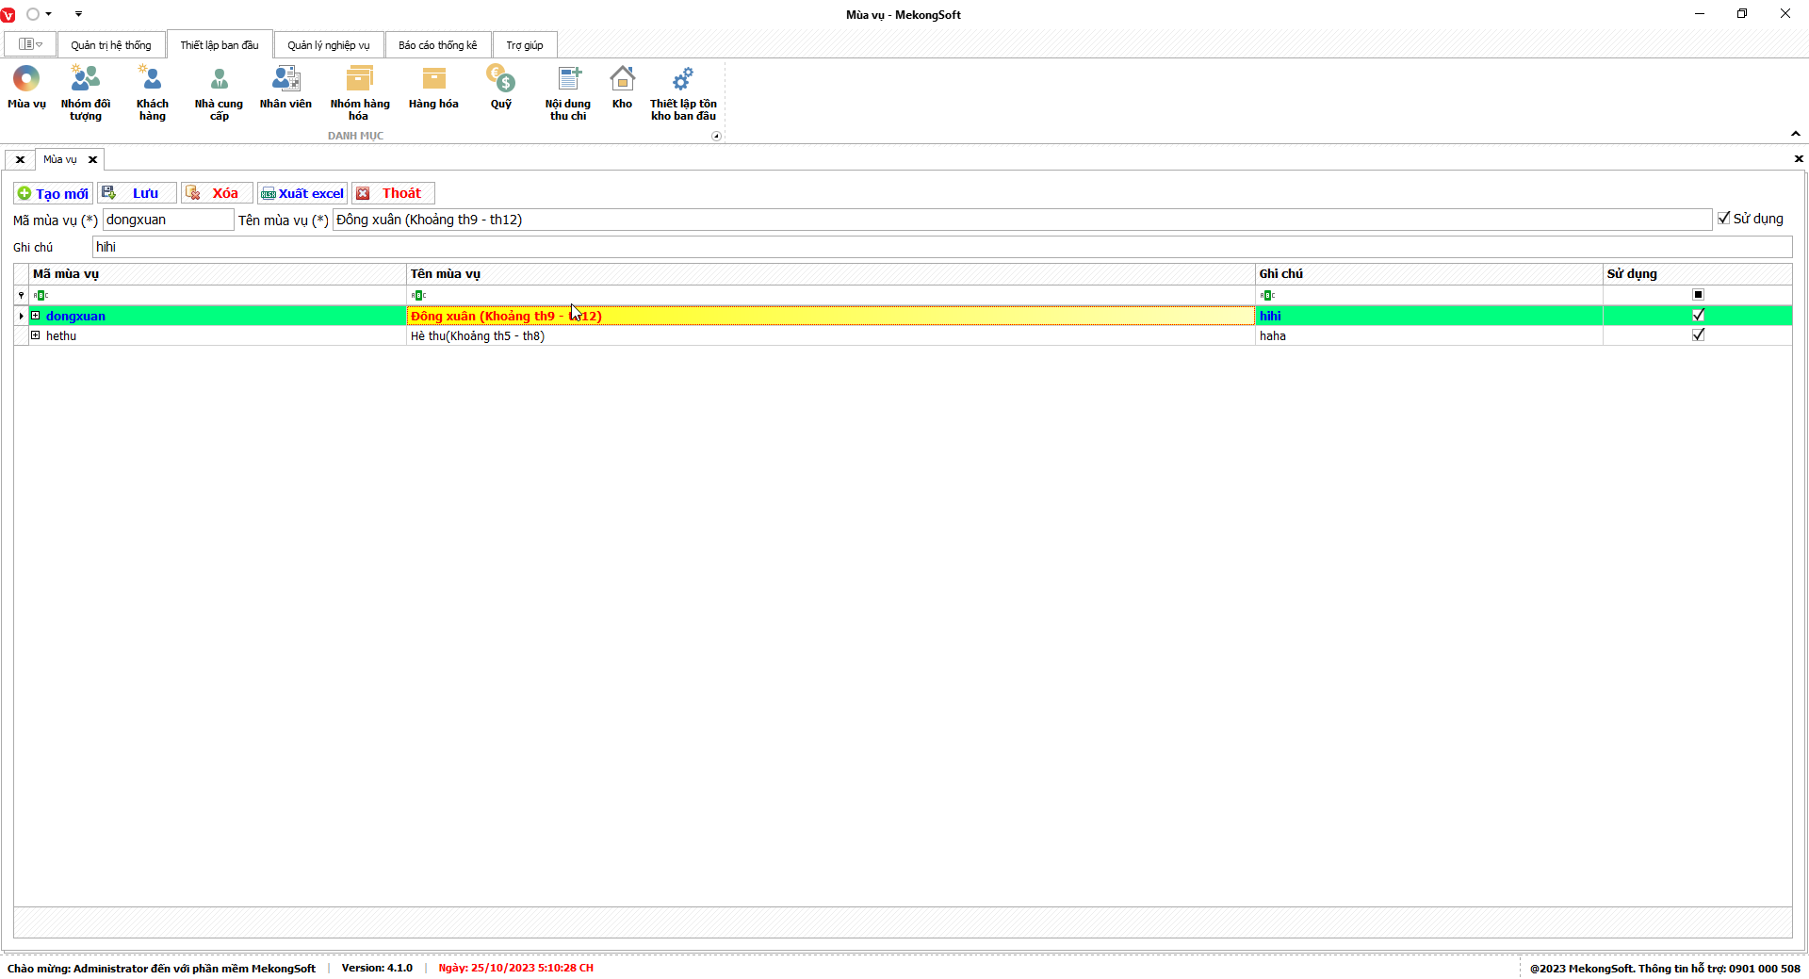Sort by Mã mùa vụ column header
1809x979 pixels.
(218, 274)
